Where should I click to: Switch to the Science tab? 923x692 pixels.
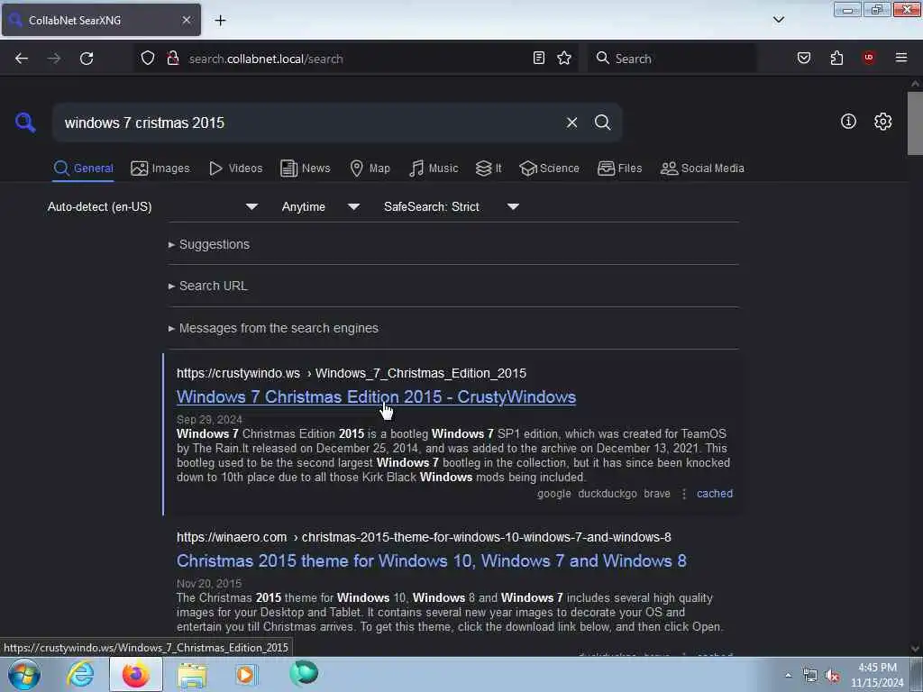[549, 168]
